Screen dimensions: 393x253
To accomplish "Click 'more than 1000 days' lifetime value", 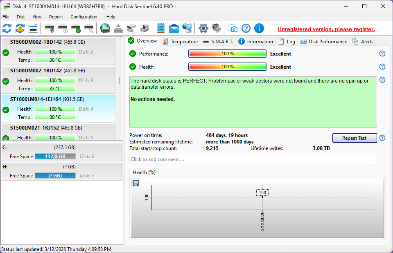I will 230,142.
